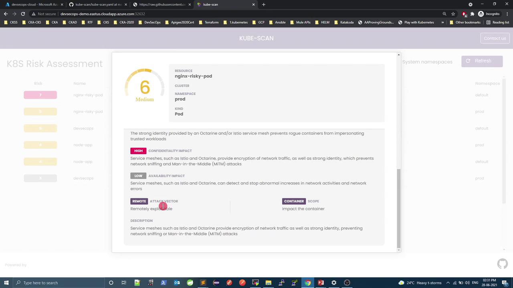This screenshot has width=513, height=288.
Task: Click the Heavy t-storms weather widget
Action: [420, 283]
